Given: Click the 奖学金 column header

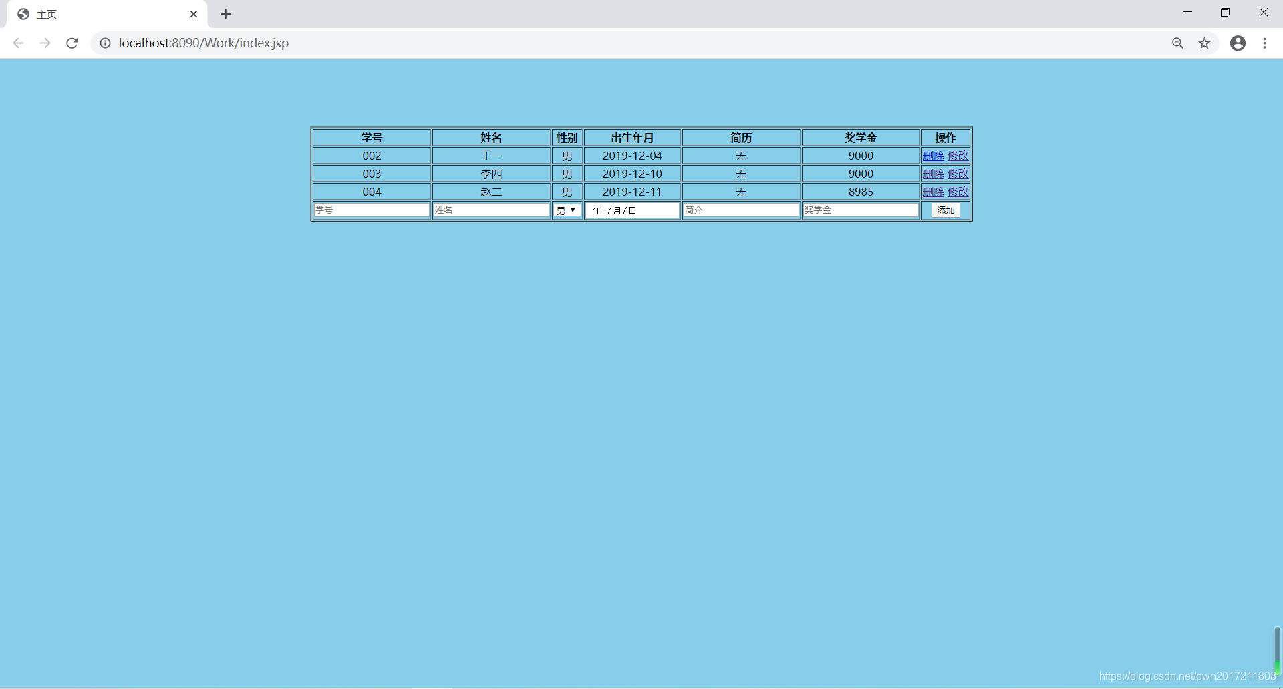Looking at the screenshot, I should [861, 138].
